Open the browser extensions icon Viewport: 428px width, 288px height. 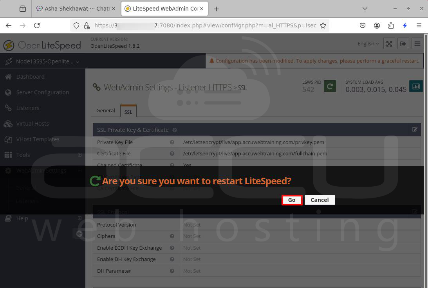coord(391,25)
